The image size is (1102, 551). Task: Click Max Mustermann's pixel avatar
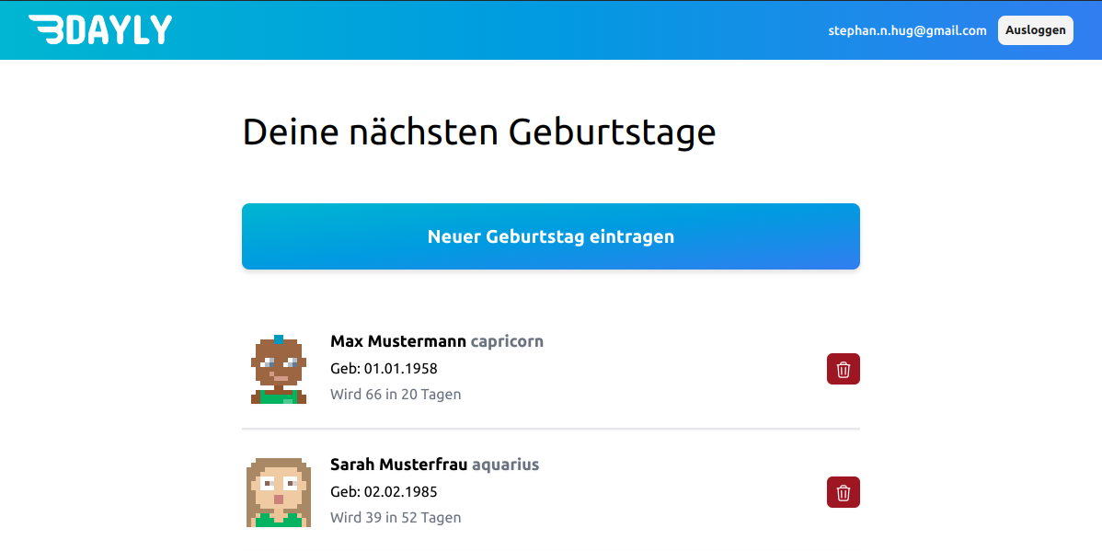pyautogui.click(x=278, y=370)
